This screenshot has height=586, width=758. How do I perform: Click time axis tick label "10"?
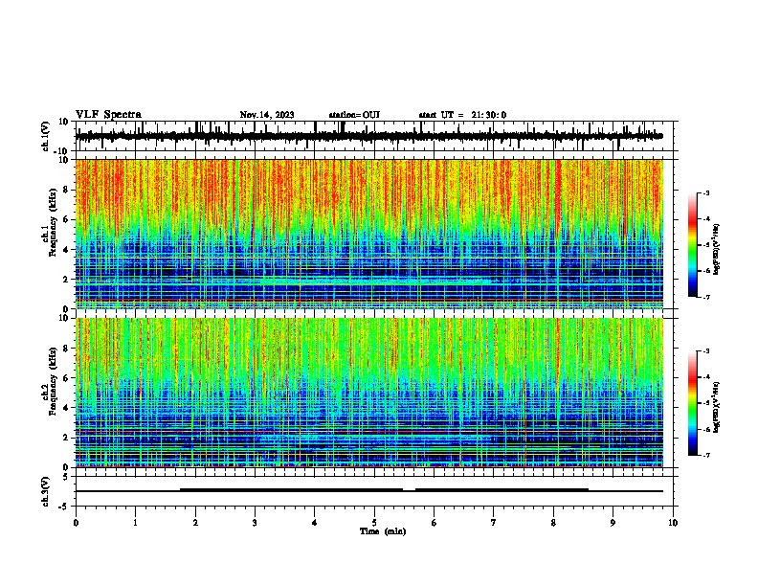(673, 523)
